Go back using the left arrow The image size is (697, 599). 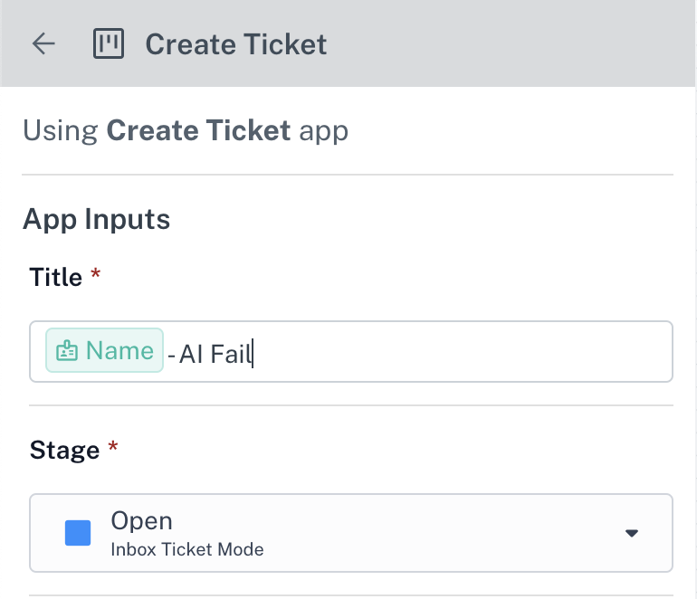(x=43, y=43)
